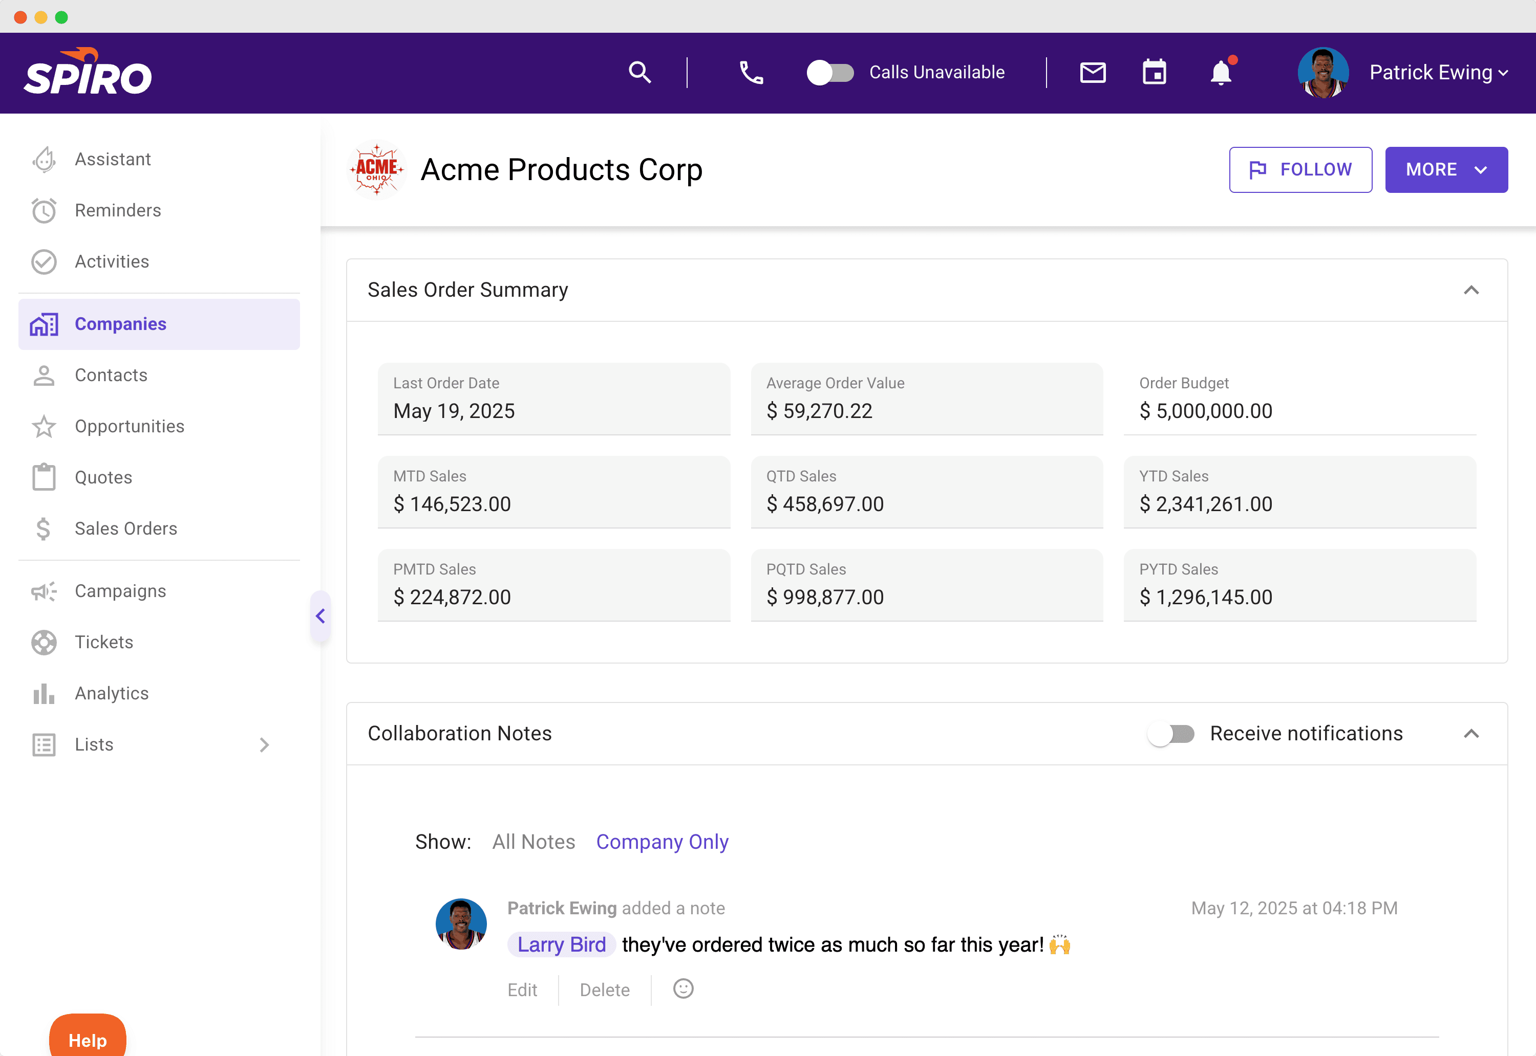Click the note author's avatar

461,923
